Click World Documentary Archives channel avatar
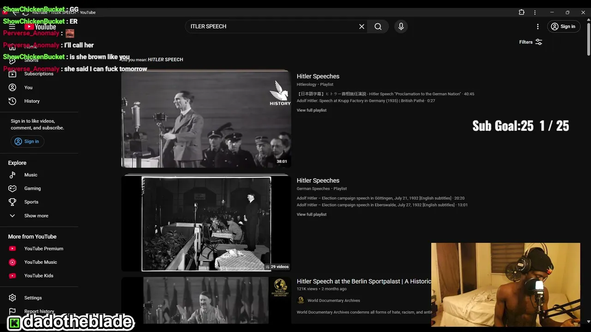Screen dimensions: 591x332 (301, 301)
